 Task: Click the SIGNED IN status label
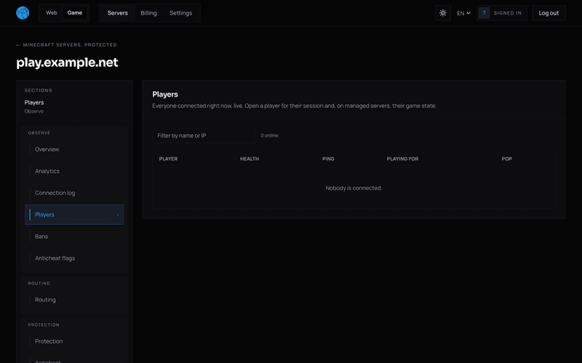[x=507, y=13]
